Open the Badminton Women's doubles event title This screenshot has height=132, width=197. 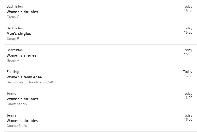[x=22, y=12]
